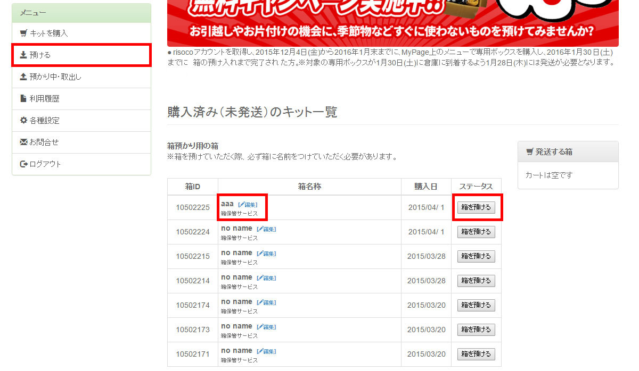
Task: Click 編集 for box 10502174
Action: click(x=266, y=302)
